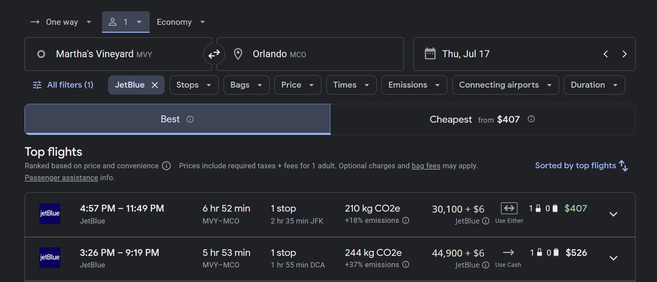Click the $526 price
The image size is (657, 282).
tap(576, 253)
